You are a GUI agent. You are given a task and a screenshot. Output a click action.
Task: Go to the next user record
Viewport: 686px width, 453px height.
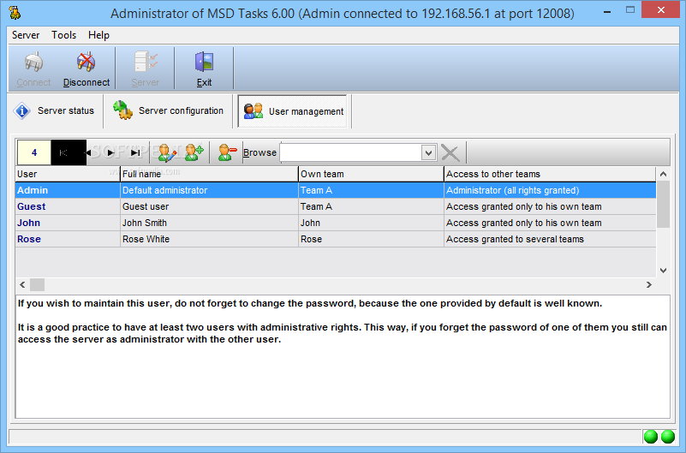click(x=110, y=152)
